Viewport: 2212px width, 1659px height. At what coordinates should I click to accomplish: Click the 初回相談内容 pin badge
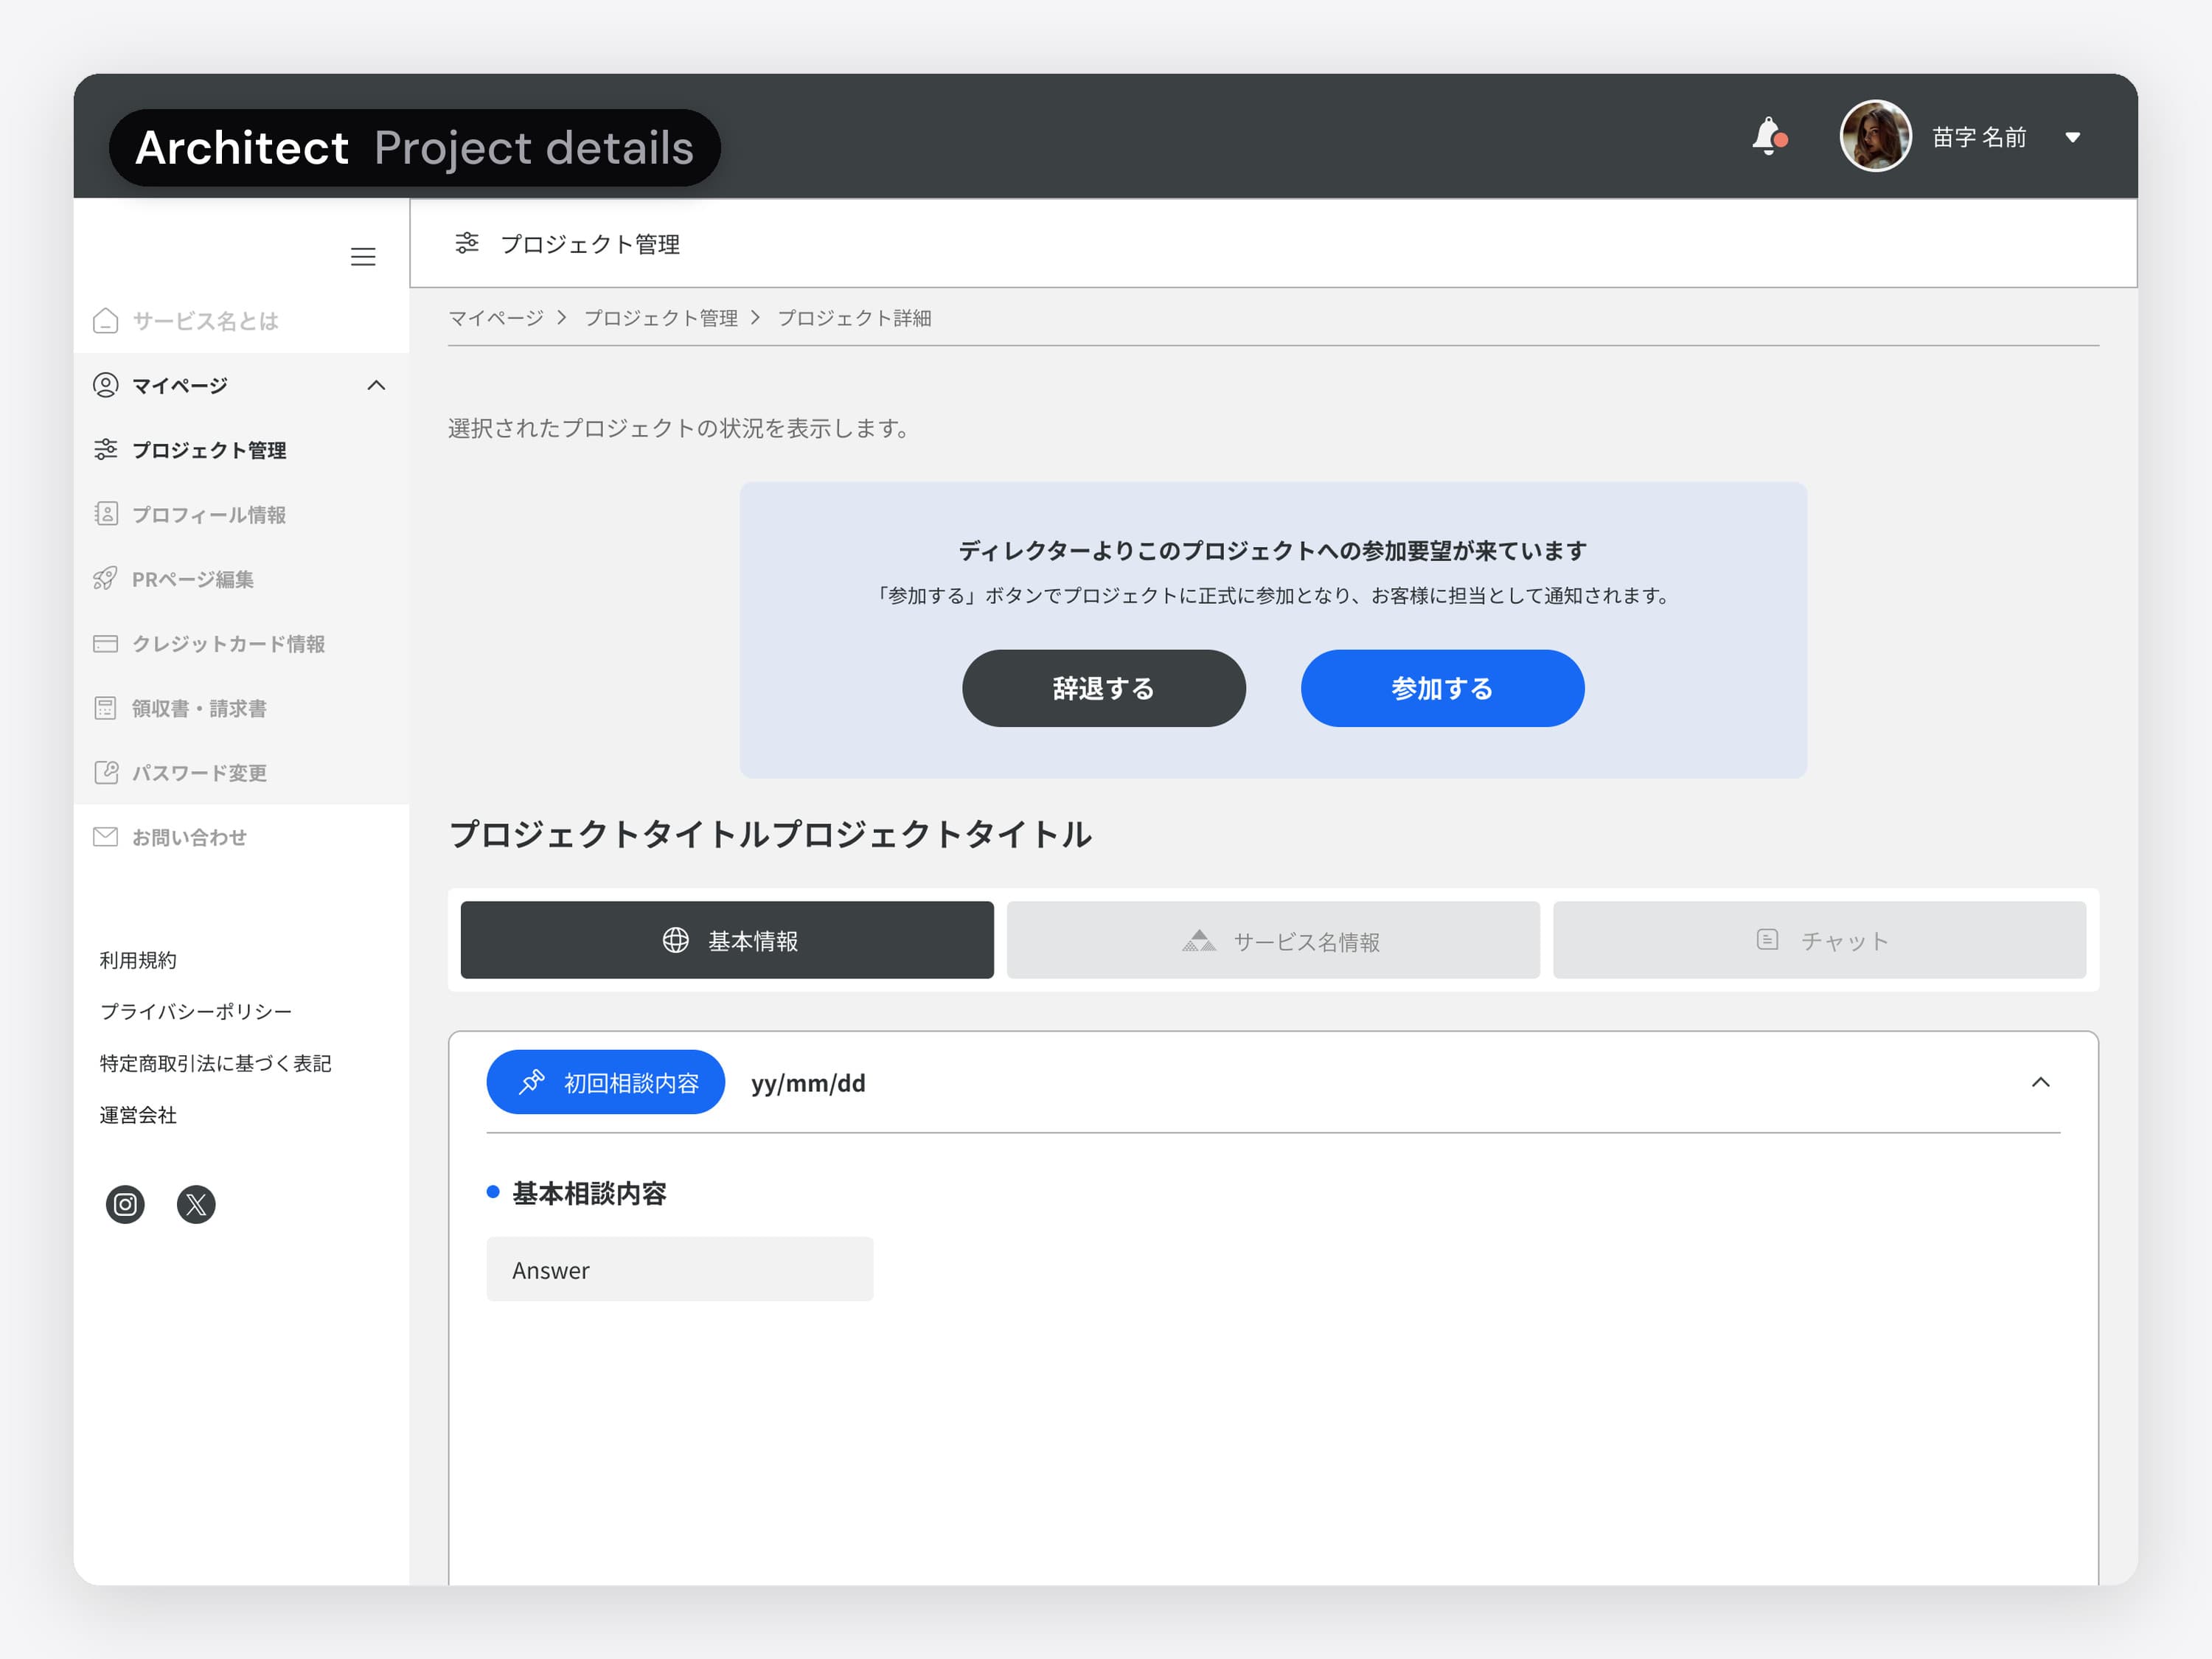click(605, 1082)
